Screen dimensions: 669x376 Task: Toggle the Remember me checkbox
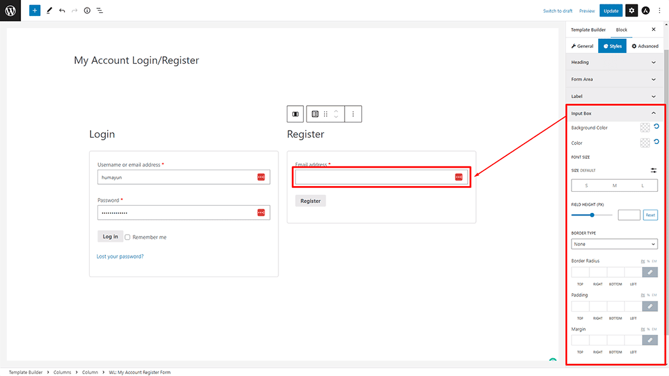[x=127, y=236]
